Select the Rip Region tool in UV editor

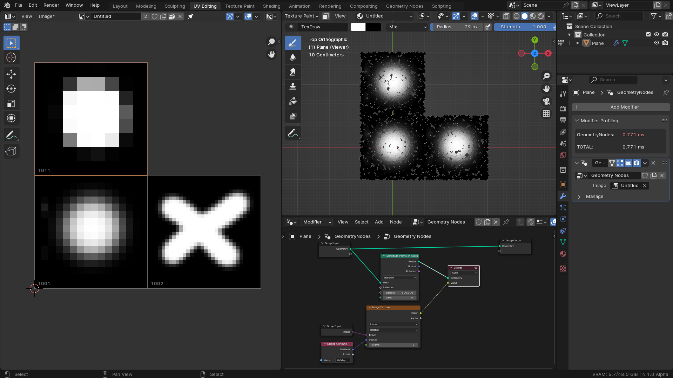pyautogui.click(x=11, y=151)
